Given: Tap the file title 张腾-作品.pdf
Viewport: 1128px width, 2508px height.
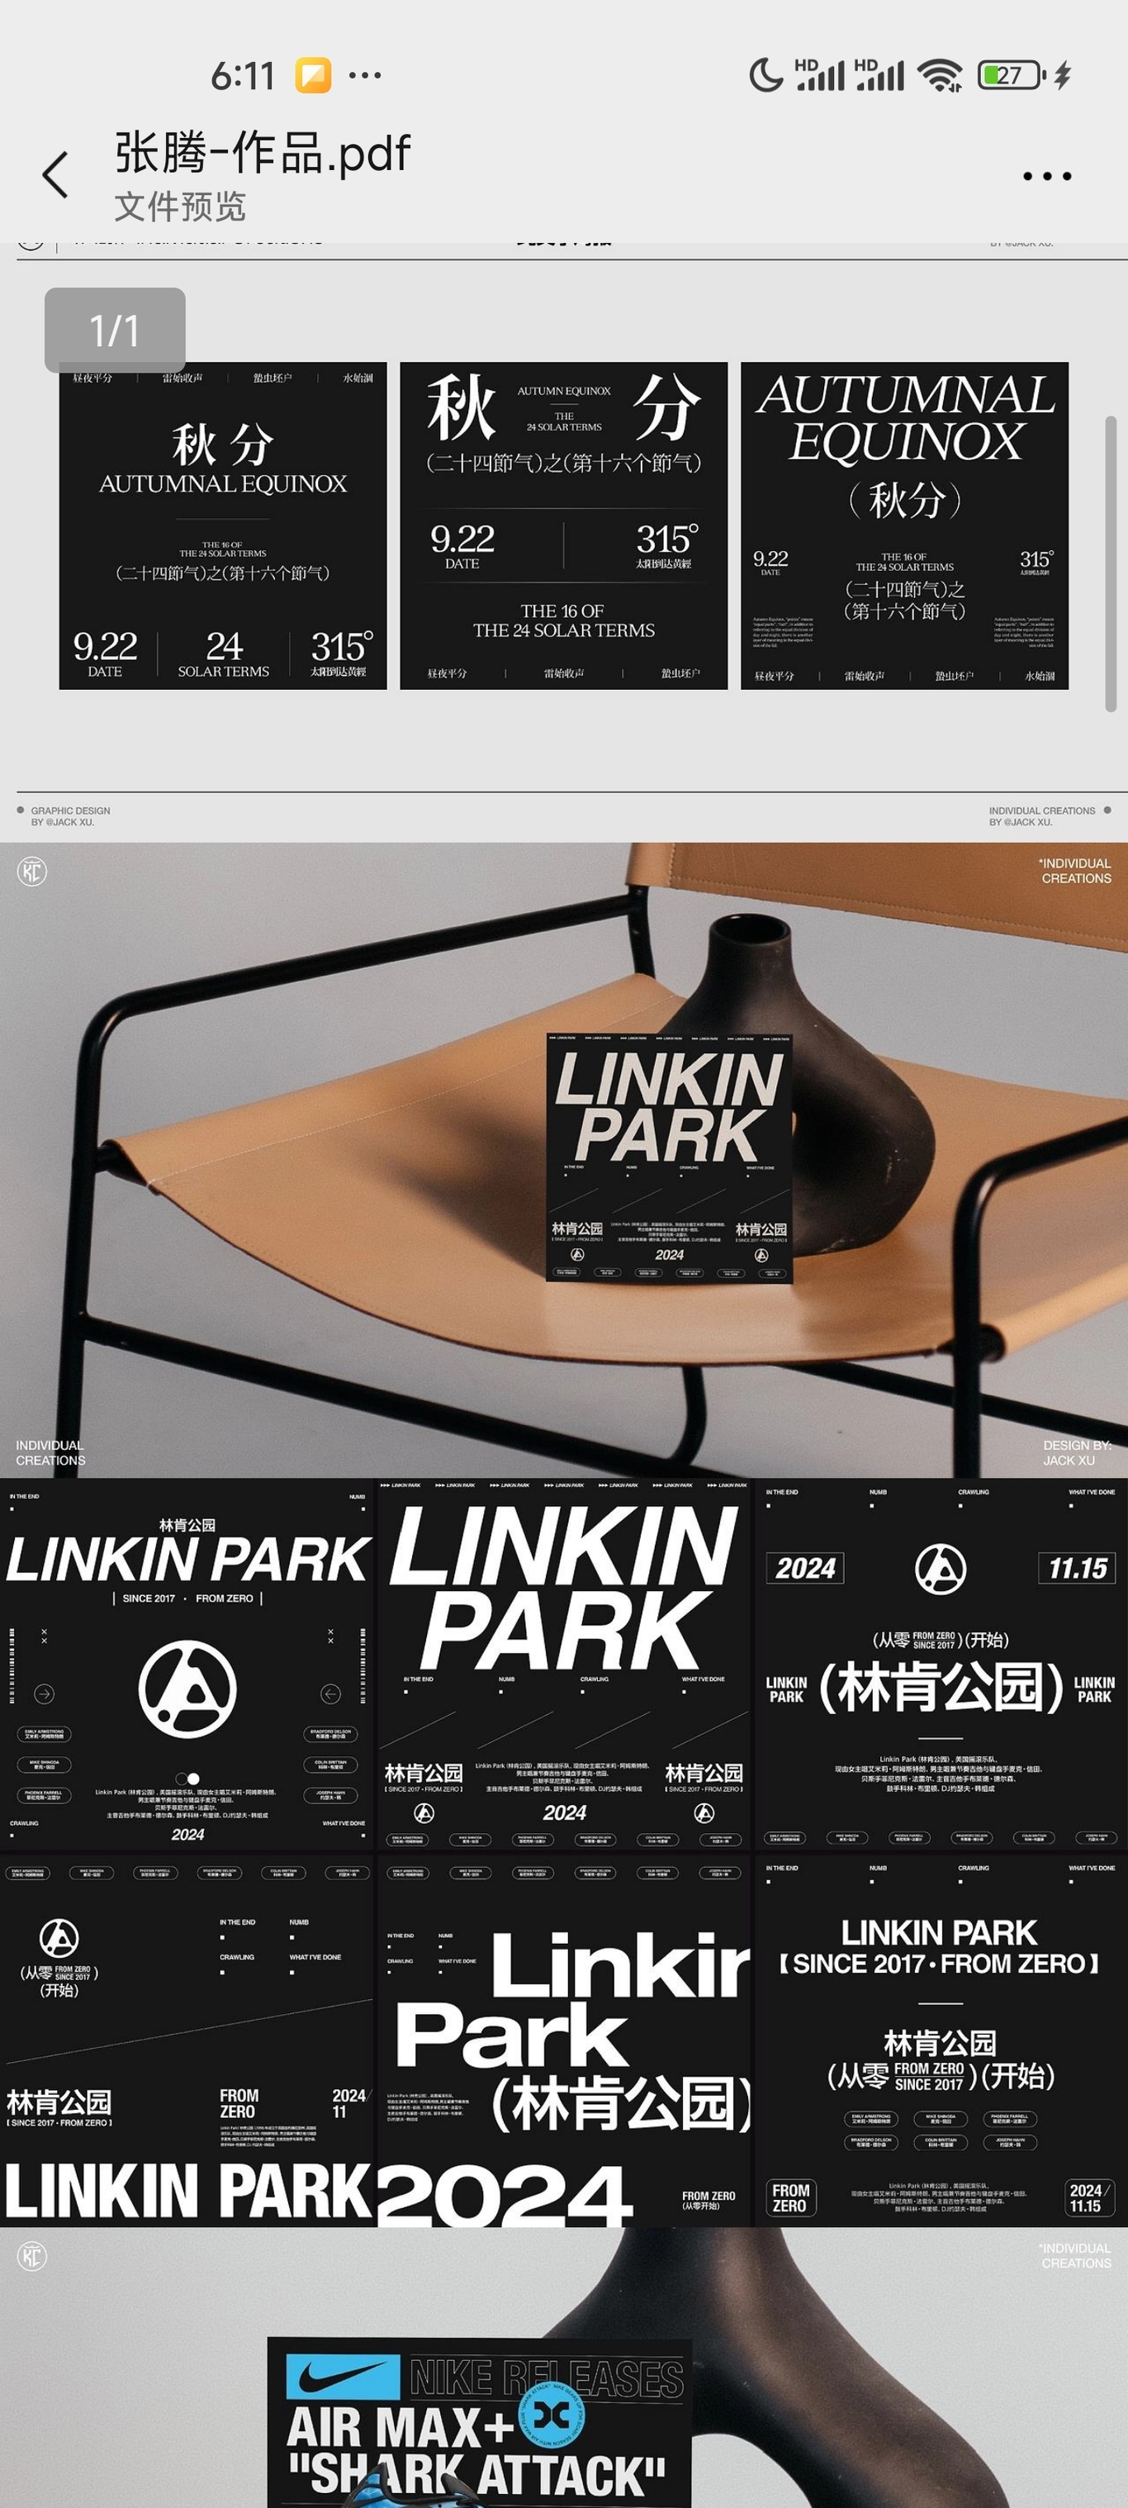Looking at the screenshot, I should coord(263,153).
